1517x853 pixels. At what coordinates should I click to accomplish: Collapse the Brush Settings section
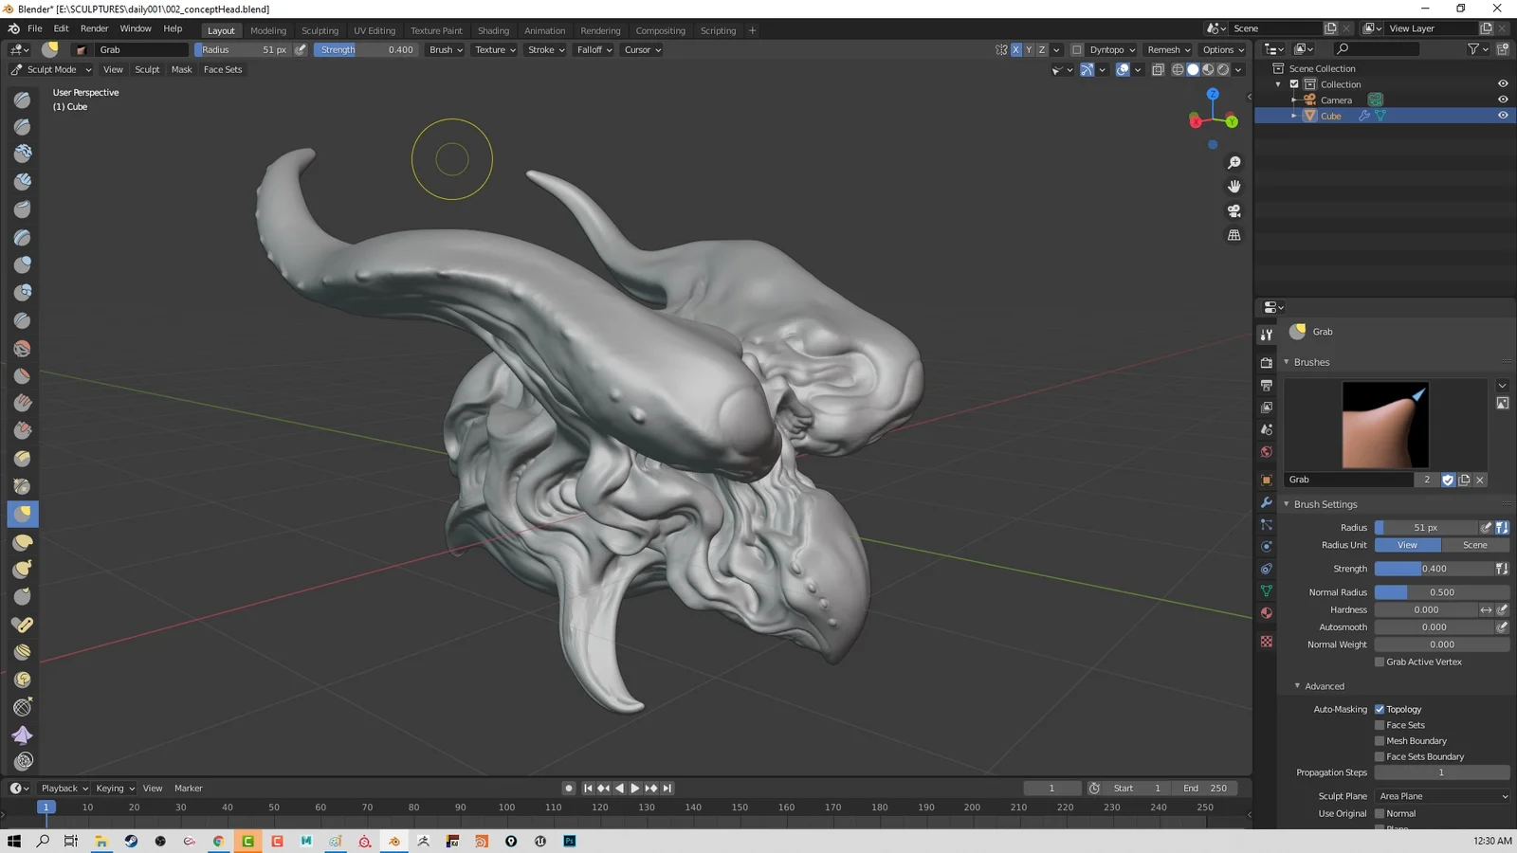click(1323, 503)
